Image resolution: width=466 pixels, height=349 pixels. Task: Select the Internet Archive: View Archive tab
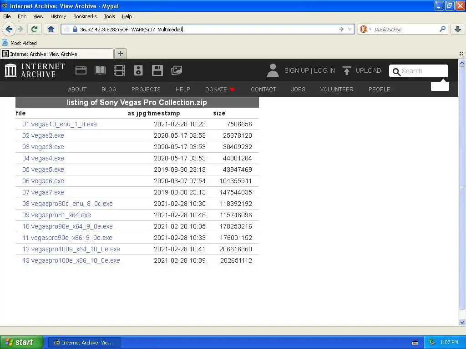pyautogui.click(x=57, y=54)
